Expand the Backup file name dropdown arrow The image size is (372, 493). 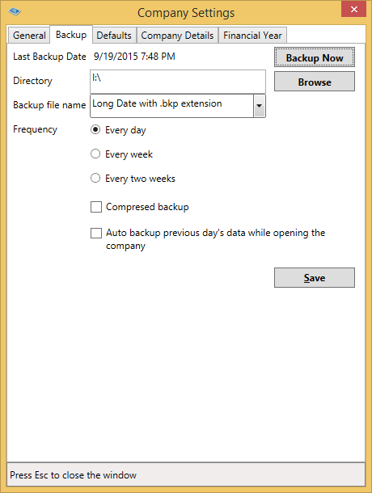point(259,106)
